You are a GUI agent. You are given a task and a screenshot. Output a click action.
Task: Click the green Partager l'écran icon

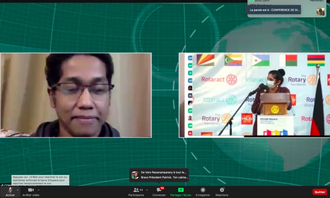pyautogui.click(x=181, y=190)
